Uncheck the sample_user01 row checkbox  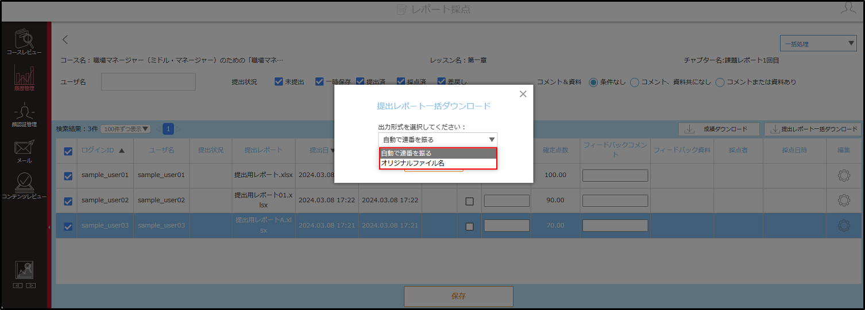click(68, 176)
